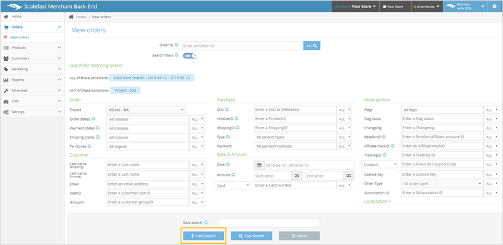Open the Project eStore - NA dropdown
The image size is (503, 245).
[x=146, y=110]
